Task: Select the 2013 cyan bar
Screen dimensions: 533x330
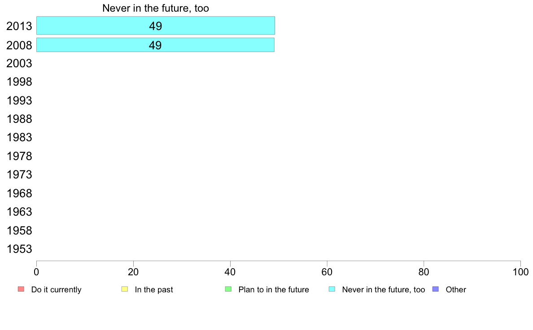Action: [x=156, y=26]
